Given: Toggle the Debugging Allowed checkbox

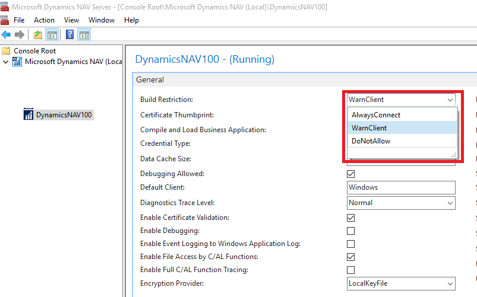Looking at the screenshot, I should click(350, 174).
